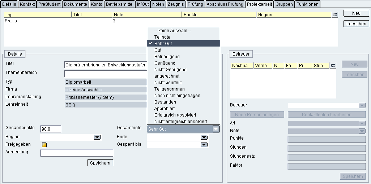Open the AbschlussPrüfung tab

(225, 4)
